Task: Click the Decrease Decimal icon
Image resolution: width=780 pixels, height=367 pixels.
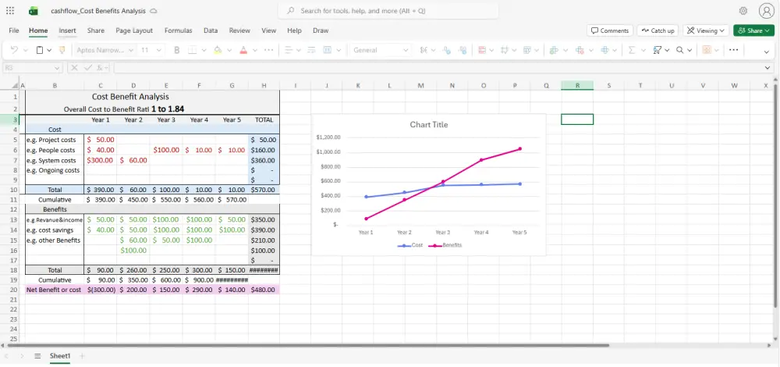Action: 447,50
